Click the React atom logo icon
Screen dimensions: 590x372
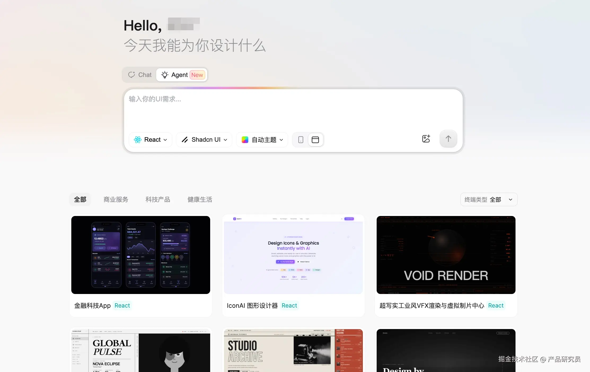(138, 140)
